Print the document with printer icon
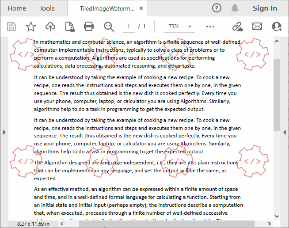 pos(89,27)
